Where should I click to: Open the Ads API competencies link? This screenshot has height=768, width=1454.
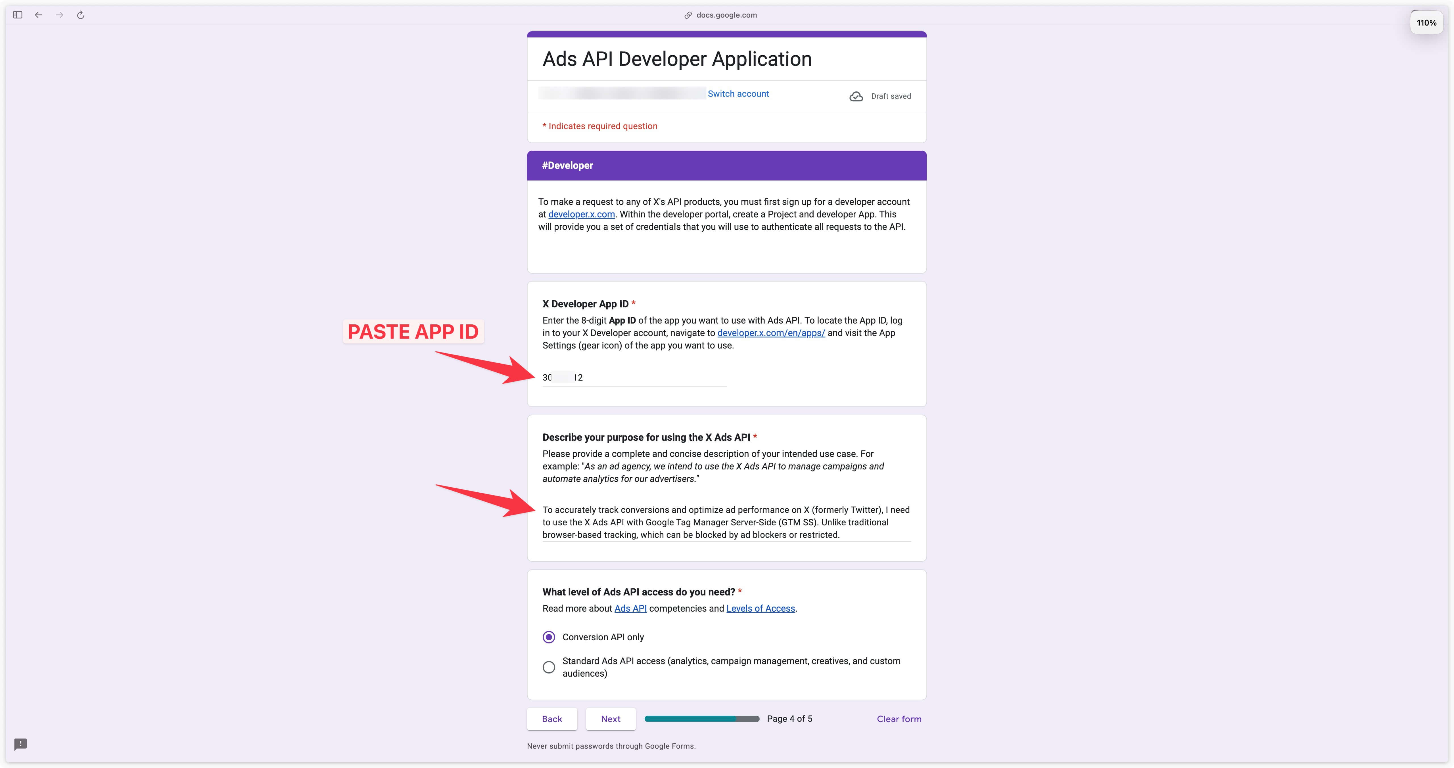630,608
